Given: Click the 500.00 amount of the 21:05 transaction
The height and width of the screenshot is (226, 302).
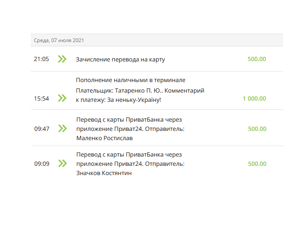Looking at the screenshot, I should pyautogui.click(x=257, y=59).
